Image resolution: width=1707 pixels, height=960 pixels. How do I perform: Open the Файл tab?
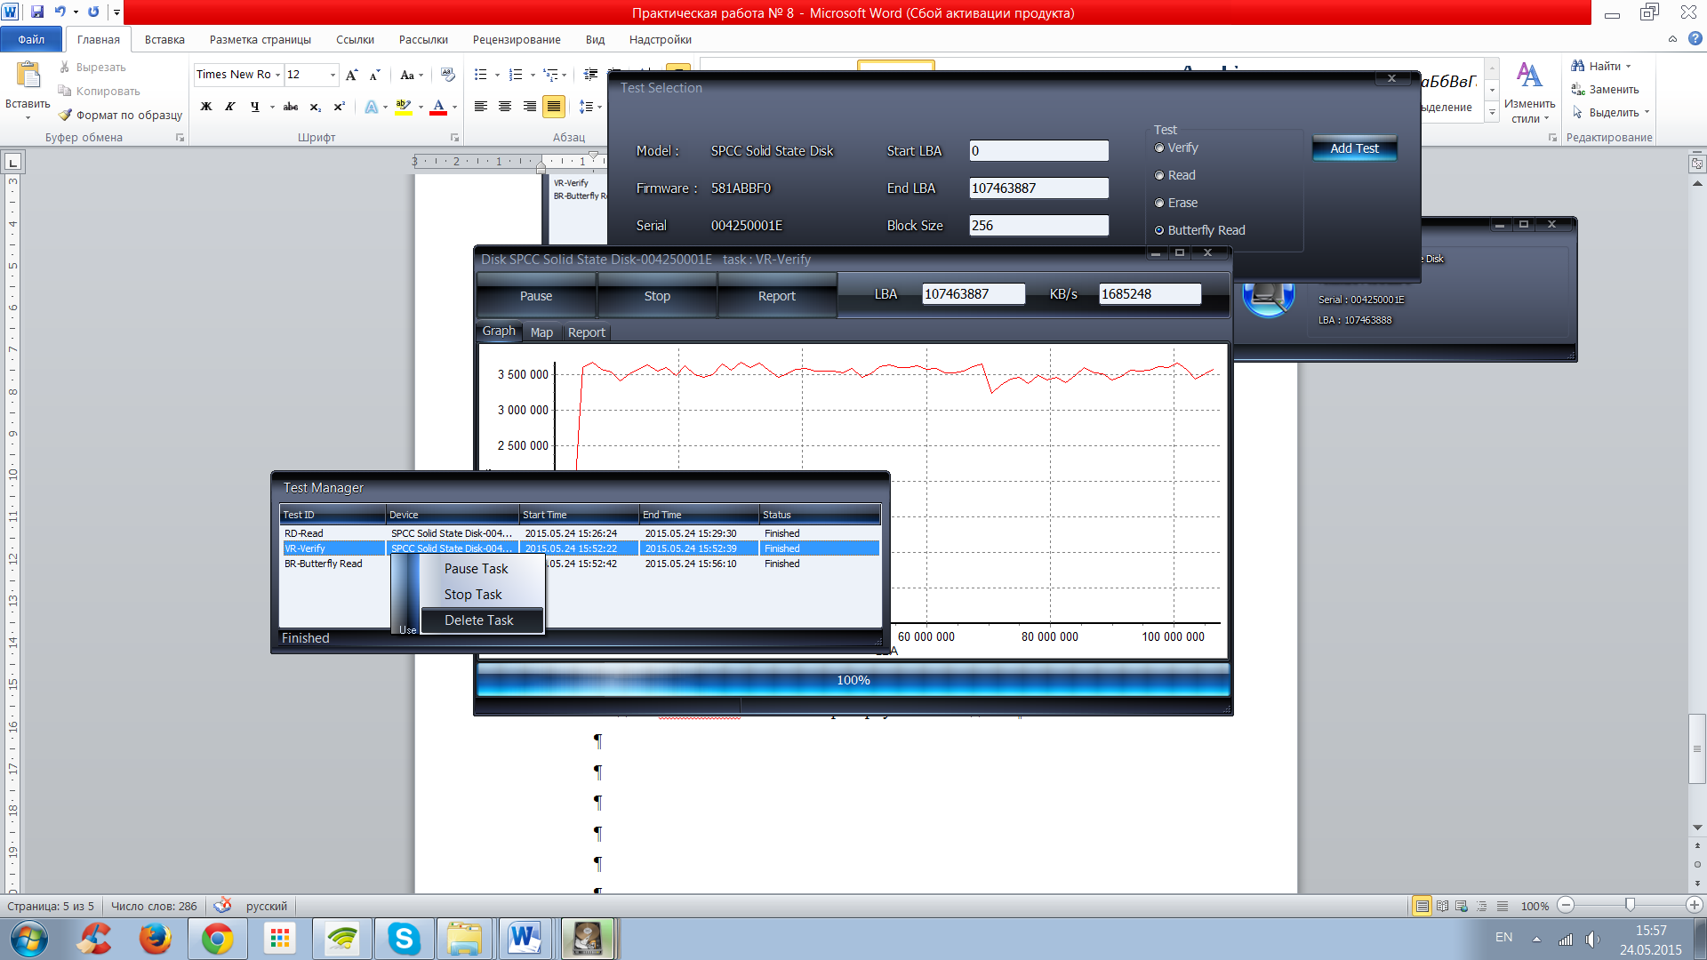pyautogui.click(x=31, y=39)
